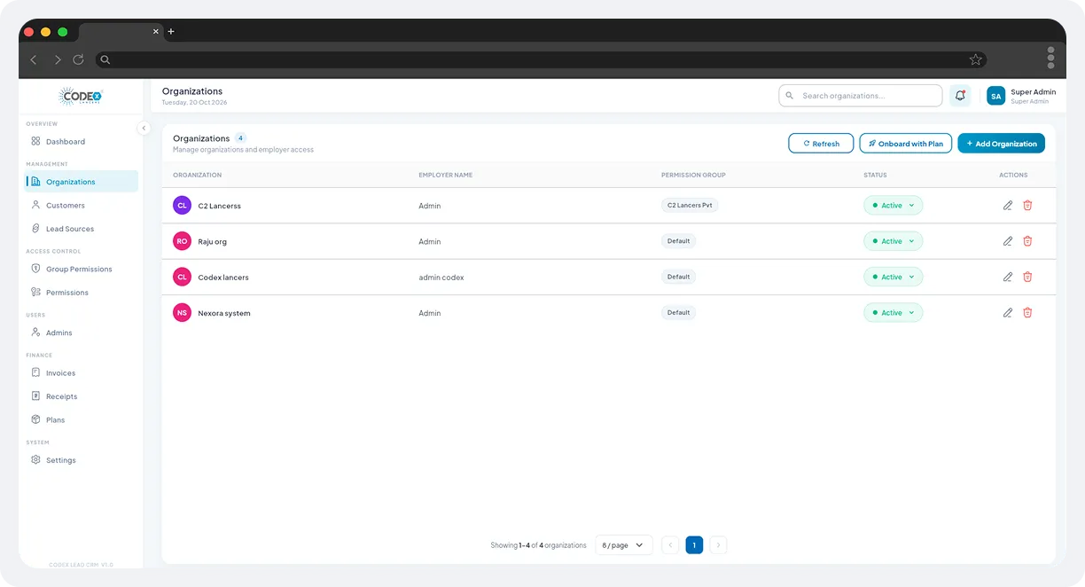Screen dimensions: 1085x587
Task: Click Add Organization
Action: (x=1002, y=143)
